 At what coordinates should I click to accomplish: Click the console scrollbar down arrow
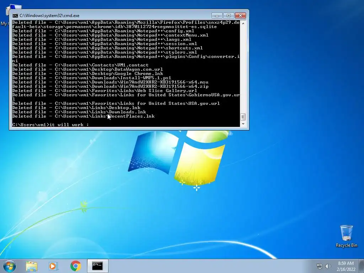243,124
